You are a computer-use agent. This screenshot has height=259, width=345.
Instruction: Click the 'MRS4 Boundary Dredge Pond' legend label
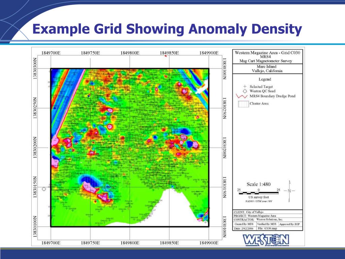(272, 96)
